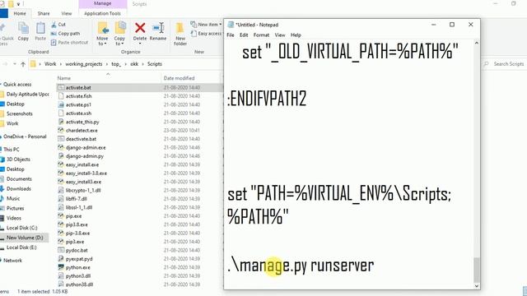Open Local Disk (E:) in sidebar
527x296 pixels.
(x=21, y=247)
